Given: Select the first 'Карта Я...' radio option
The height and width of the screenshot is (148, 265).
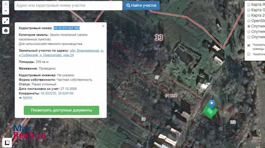Looking at the screenshot, I should coord(249,5).
